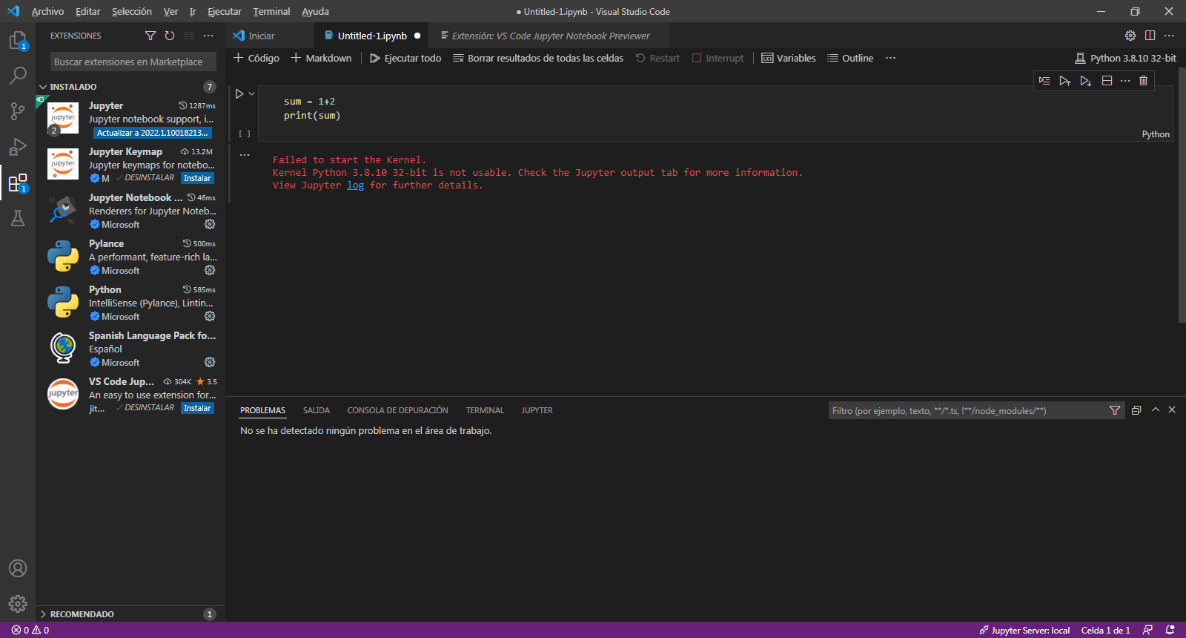Viewport: 1186px width, 638px height.
Task: Open editor more actions ellipsis
Action: point(1169,36)
